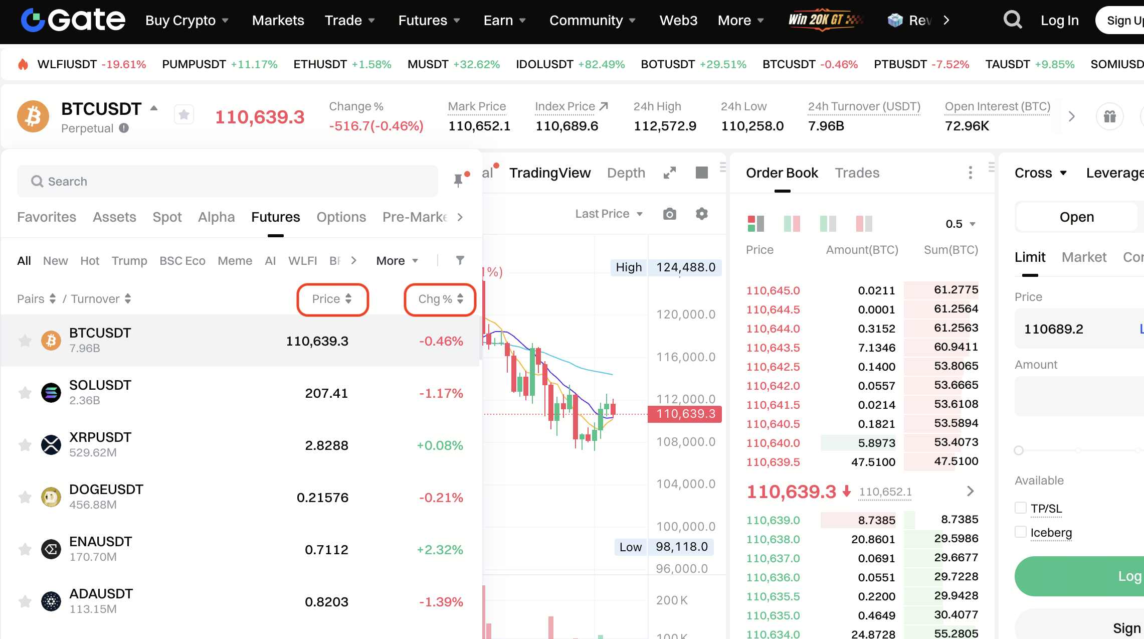Open chart settings gear icon
The image size is (1144, 639).
pos(702,214)
